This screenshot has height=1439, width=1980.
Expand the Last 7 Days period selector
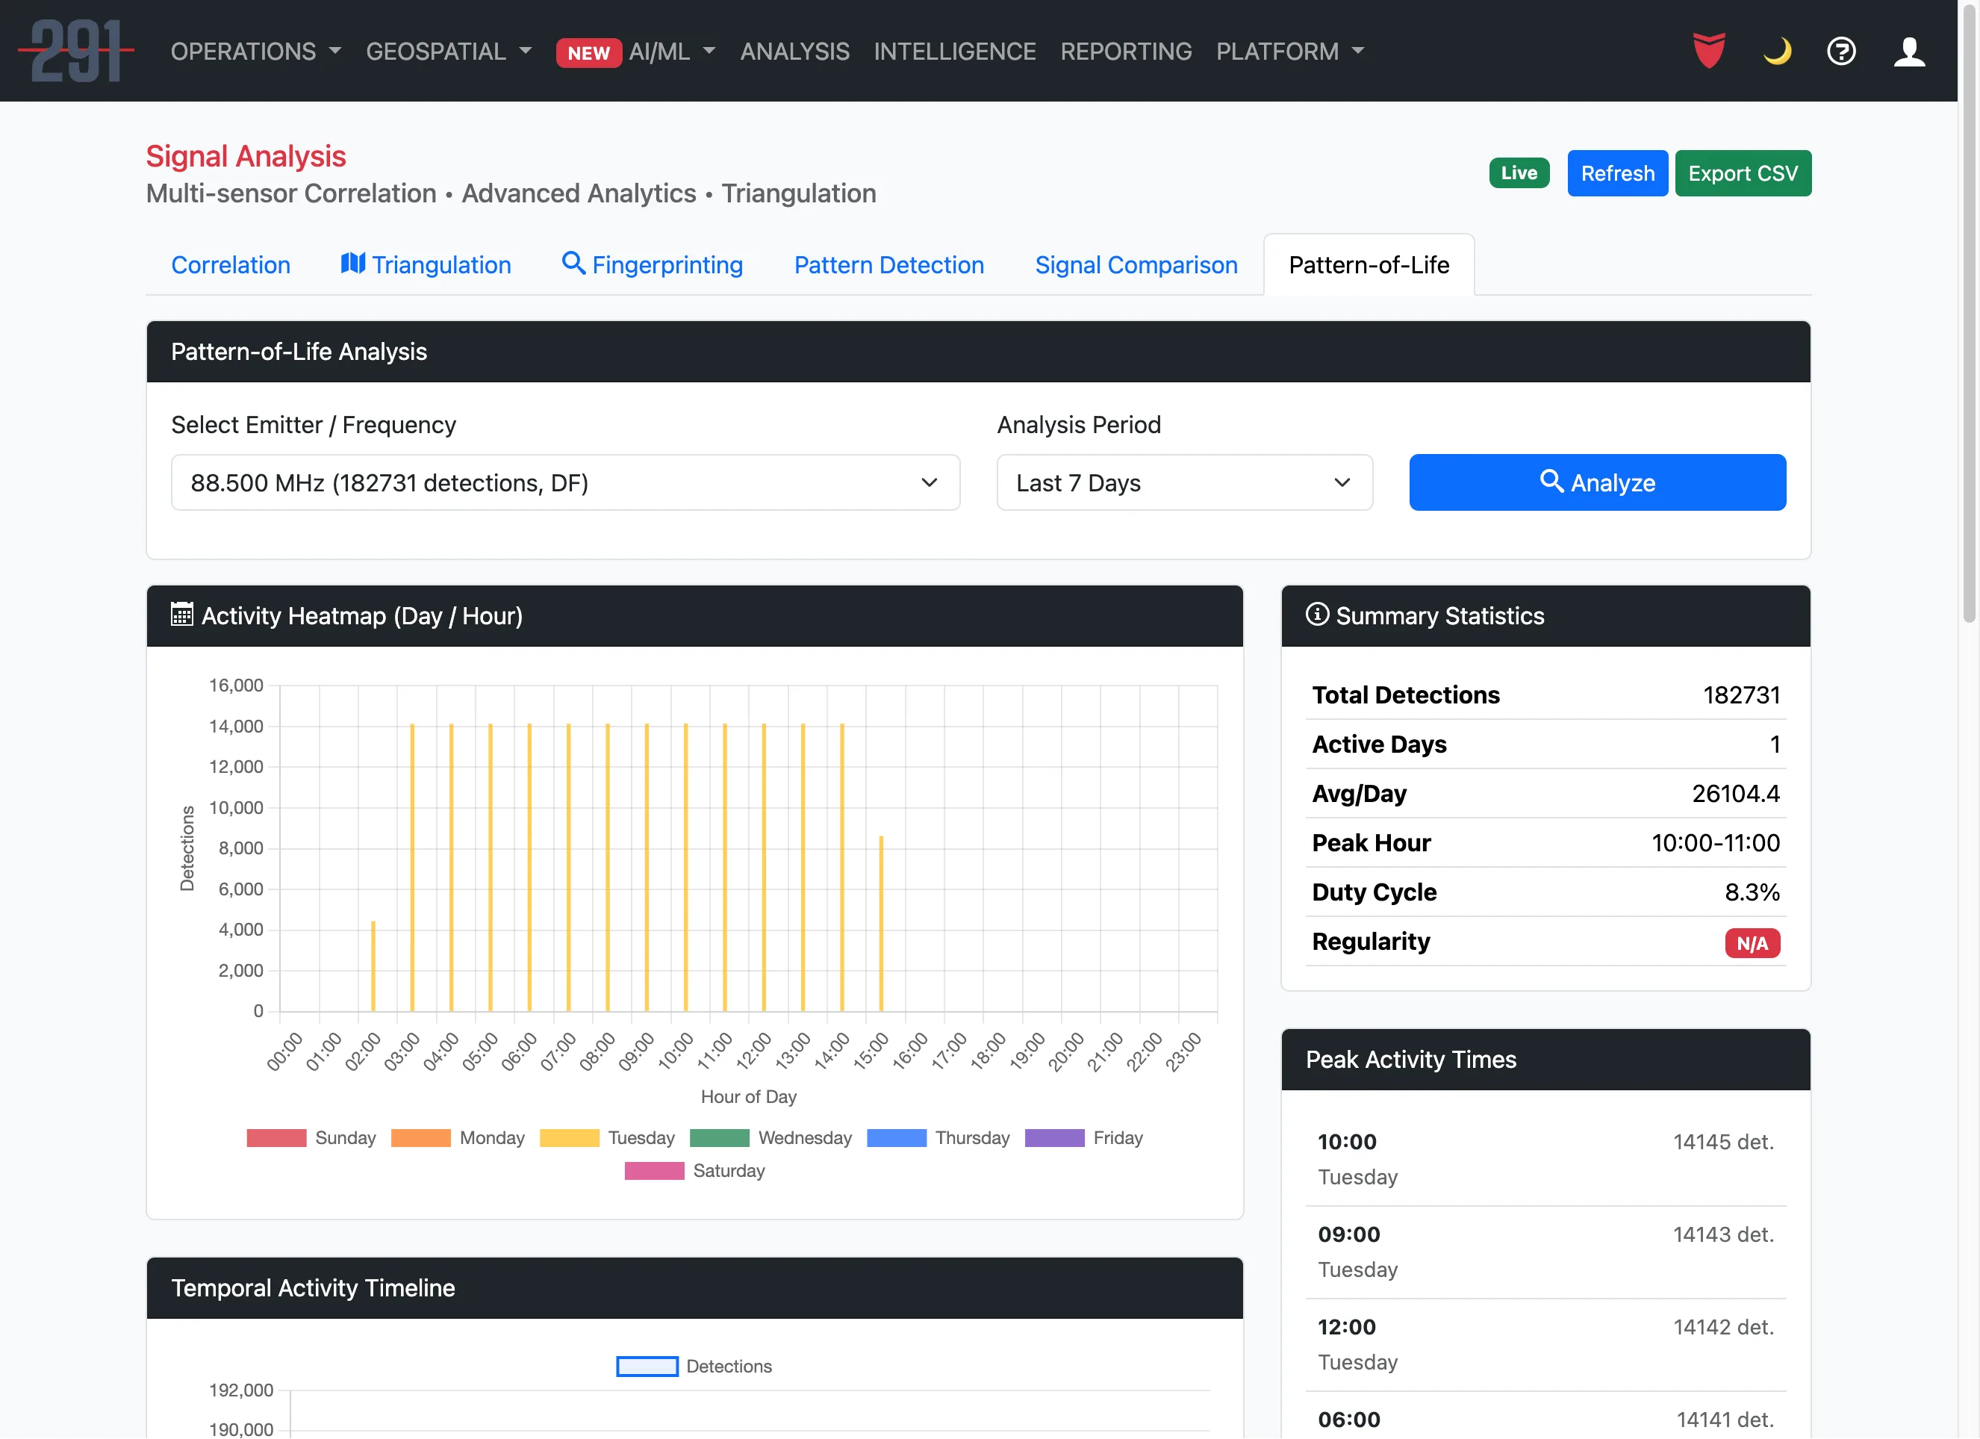[x=1184, y=482]
